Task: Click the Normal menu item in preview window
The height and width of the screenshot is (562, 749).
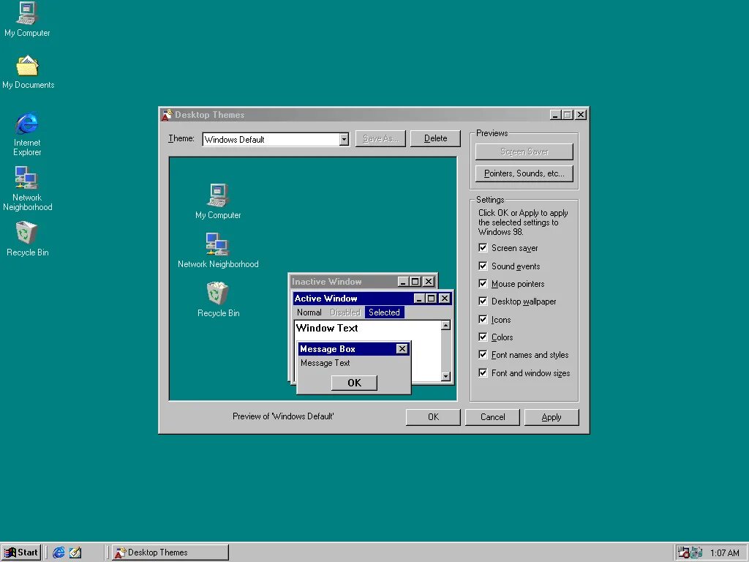Action: tap(309, 312)
